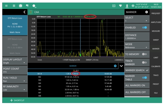Screen dimensions: 164x105
Task: Check the battery status icon
Action: pos(127,6)
